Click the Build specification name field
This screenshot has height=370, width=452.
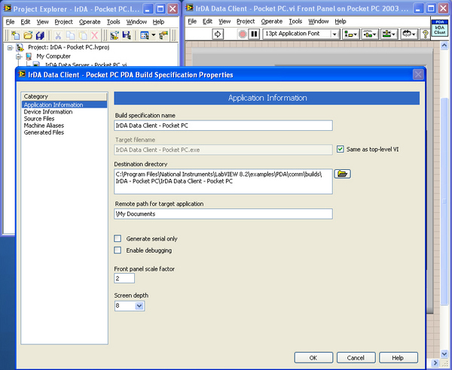coord(223,126)
